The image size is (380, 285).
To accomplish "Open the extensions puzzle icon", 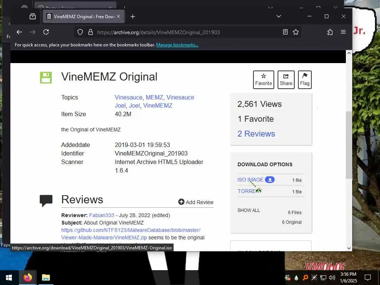I will coord(330,32).
